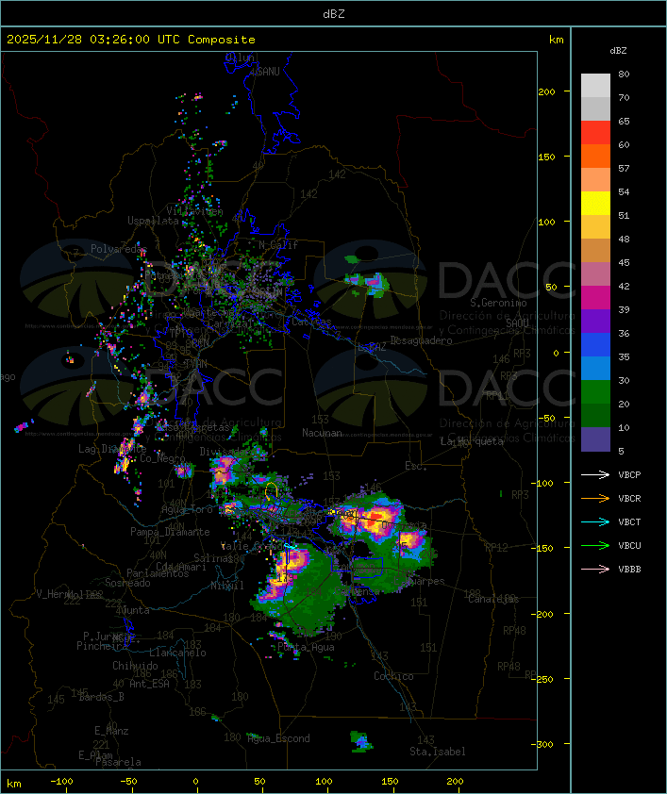This screenshot has width=667, height=794.
Task: Click the VBBB legend label
Action: coord(629,570)
